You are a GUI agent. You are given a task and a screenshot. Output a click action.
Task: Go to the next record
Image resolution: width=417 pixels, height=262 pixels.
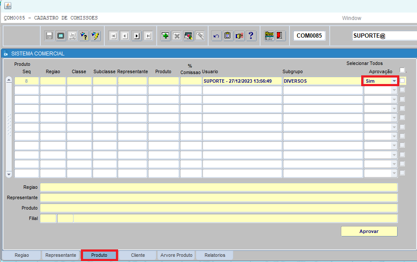pyautogui.click(x=137, y=36)
